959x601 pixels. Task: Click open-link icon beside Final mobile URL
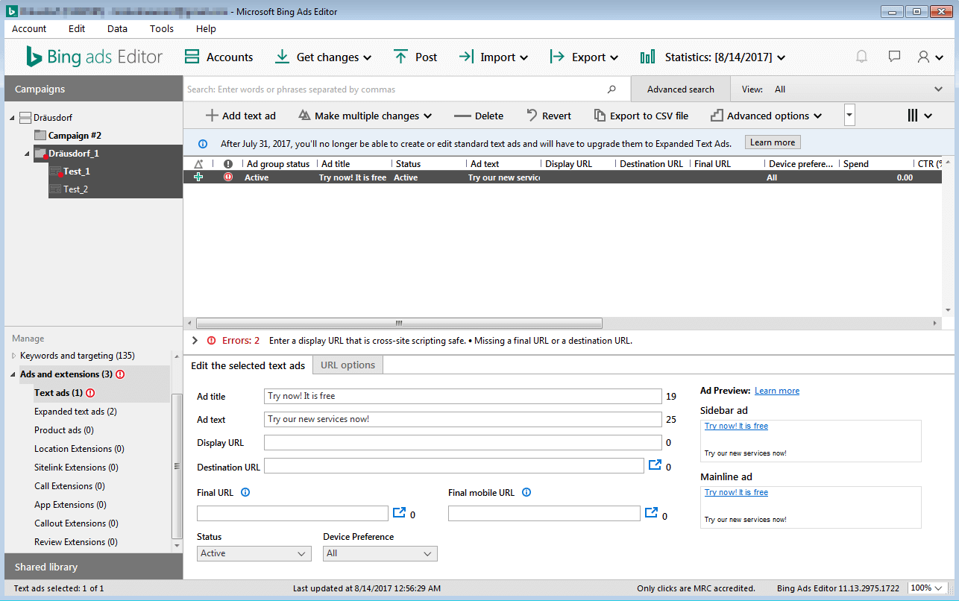(651, 512)
